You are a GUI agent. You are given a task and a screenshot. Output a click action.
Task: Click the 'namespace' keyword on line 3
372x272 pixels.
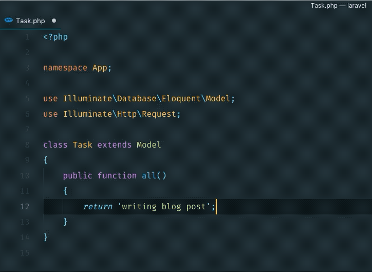pyautogui.click(x=65, y=68)
